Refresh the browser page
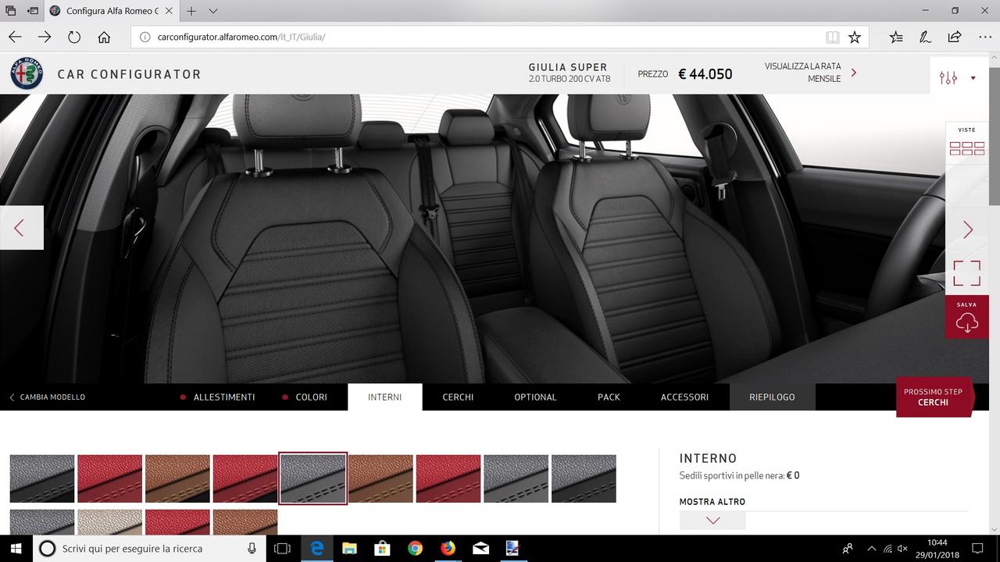The image size is (1000, 562). (74, 37)
